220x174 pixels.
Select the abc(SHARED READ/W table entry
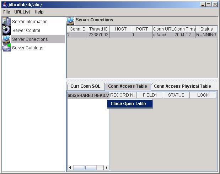(88, 95)
